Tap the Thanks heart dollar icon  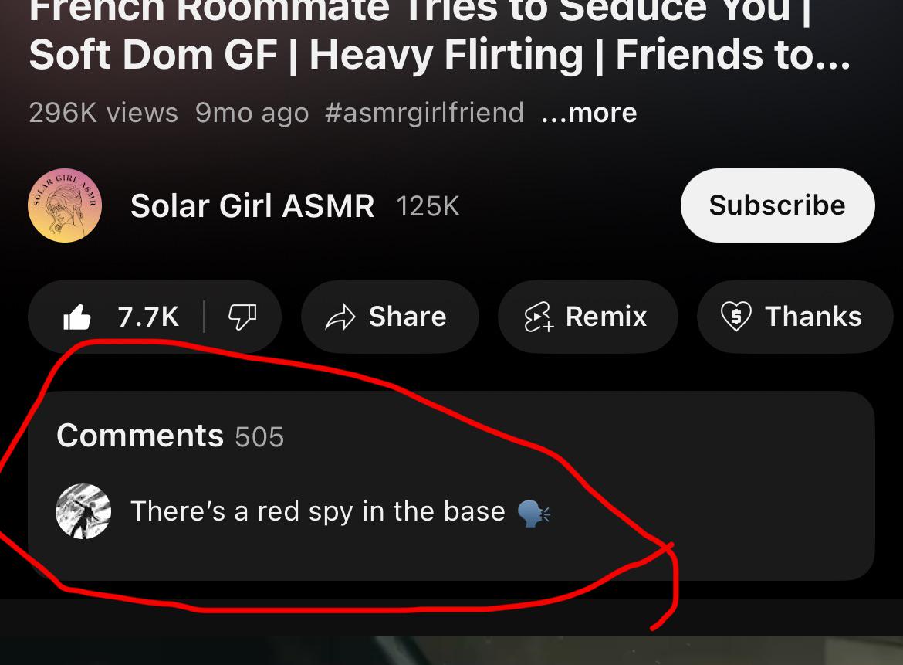(x=736, y=317)
